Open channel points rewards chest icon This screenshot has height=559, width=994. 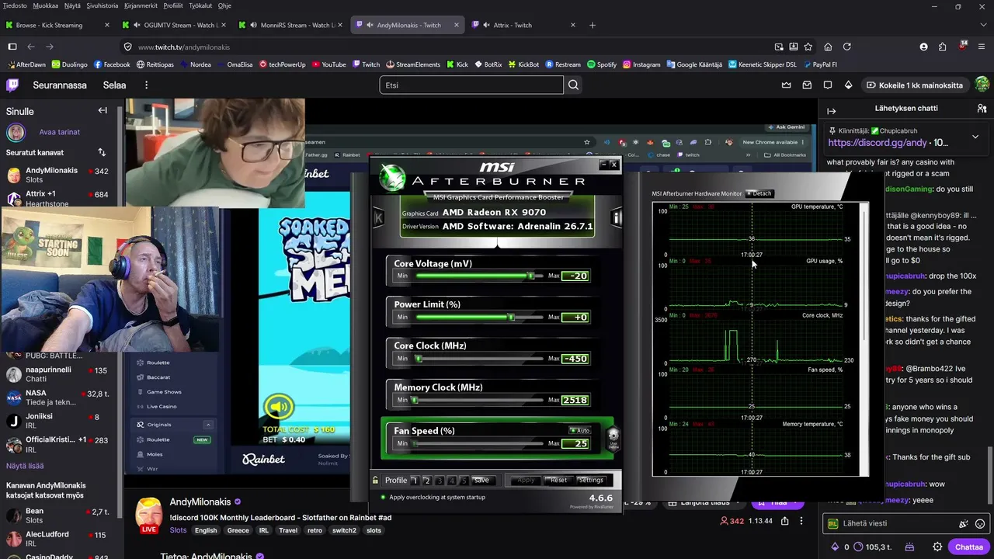[x=909, y=547]
